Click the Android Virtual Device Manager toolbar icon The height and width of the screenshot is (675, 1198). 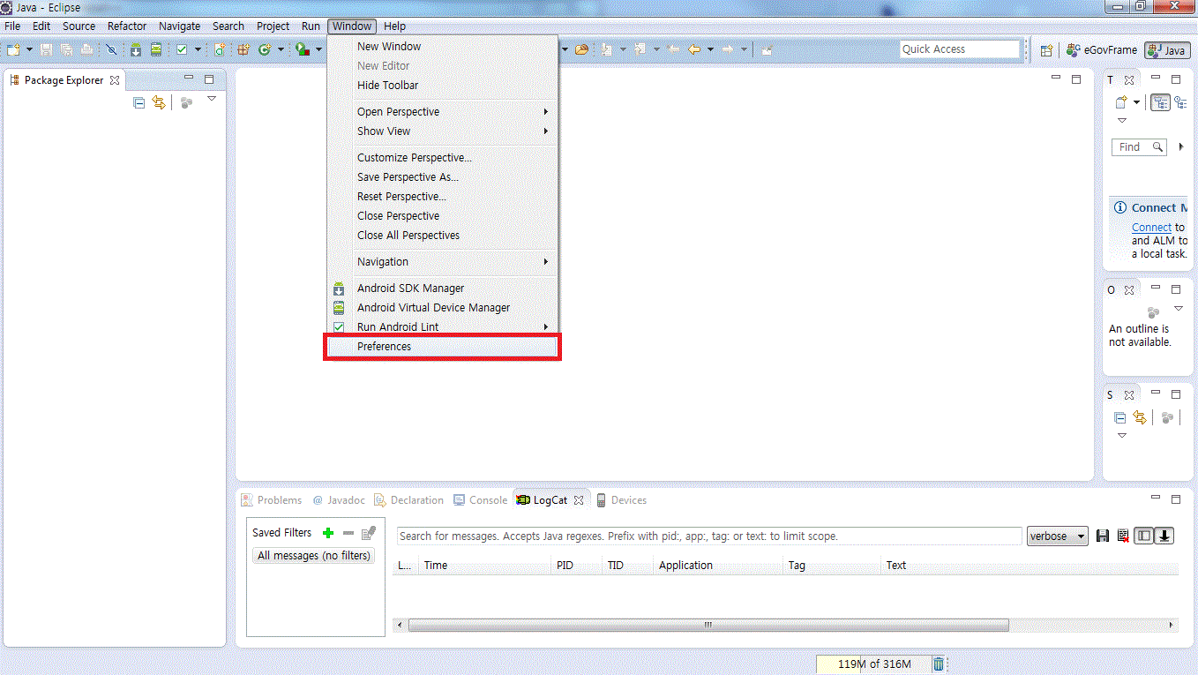click(156, 50)
